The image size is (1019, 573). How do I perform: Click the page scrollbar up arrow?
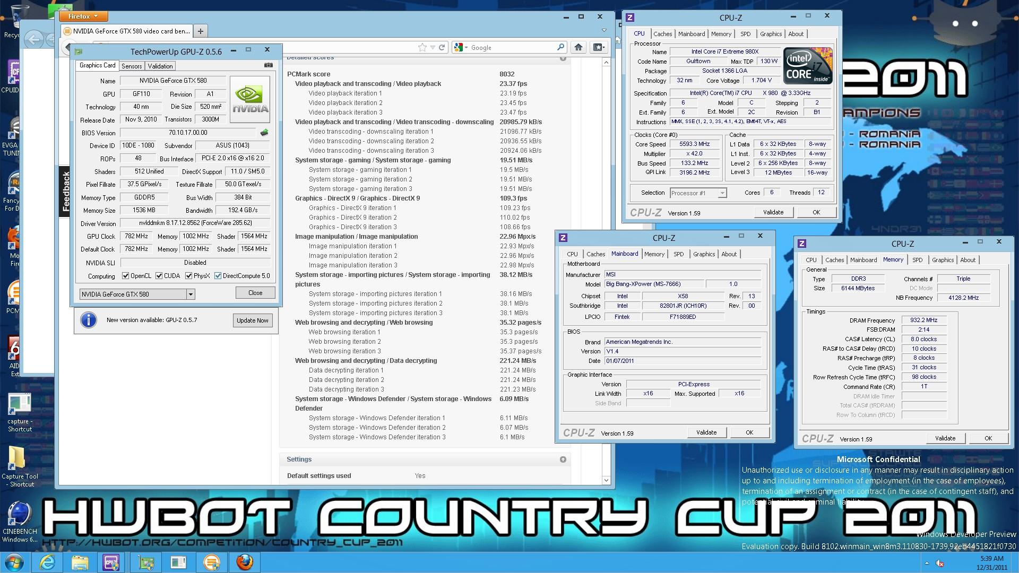tap(606, 63)
